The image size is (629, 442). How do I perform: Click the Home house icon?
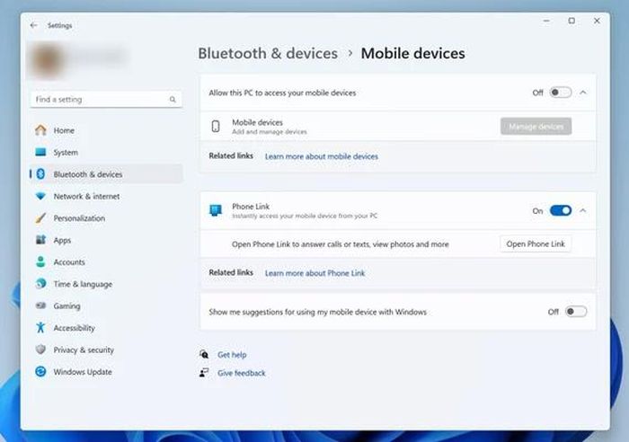tap(40, 130)
